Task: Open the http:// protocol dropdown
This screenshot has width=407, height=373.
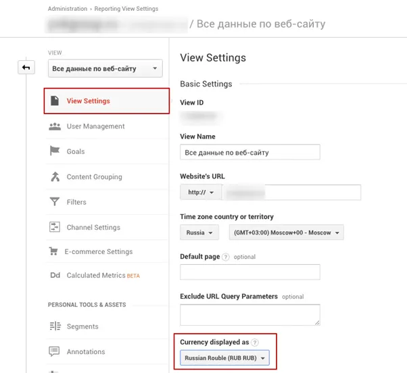Action: [x=201, y=192]
